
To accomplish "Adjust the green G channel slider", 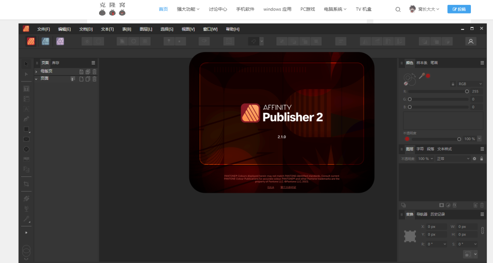I will coord(438,99).
